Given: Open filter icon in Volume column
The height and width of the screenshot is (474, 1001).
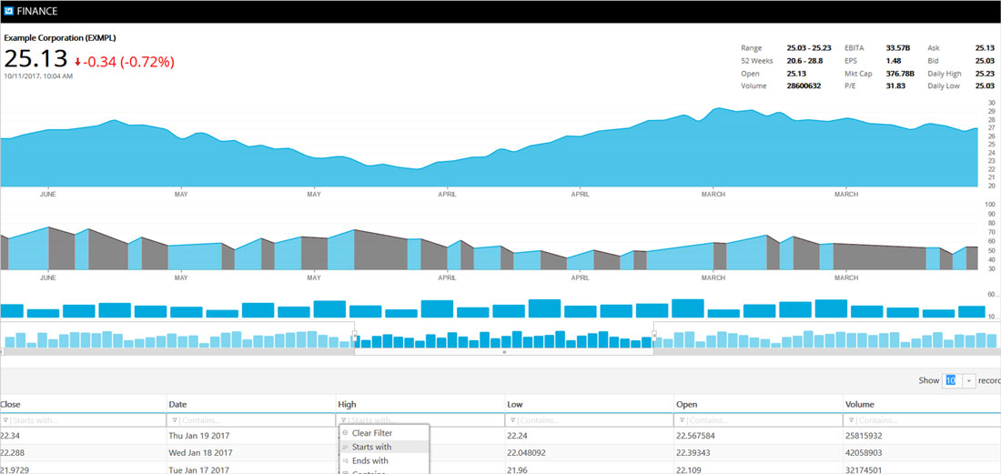Looking at the screenshot, I should (x=851, y=420).
